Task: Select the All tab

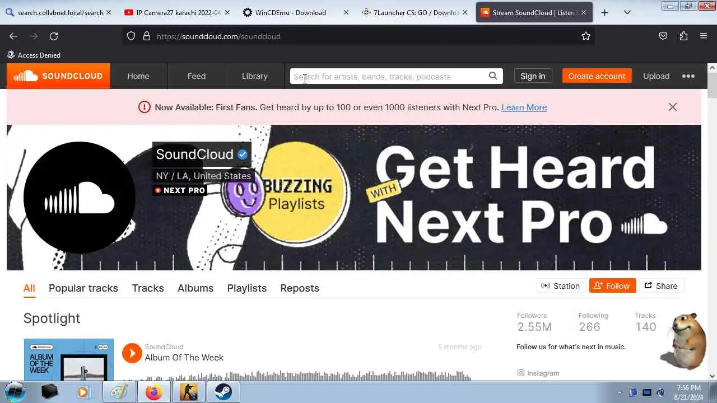Action: (29, 288)
